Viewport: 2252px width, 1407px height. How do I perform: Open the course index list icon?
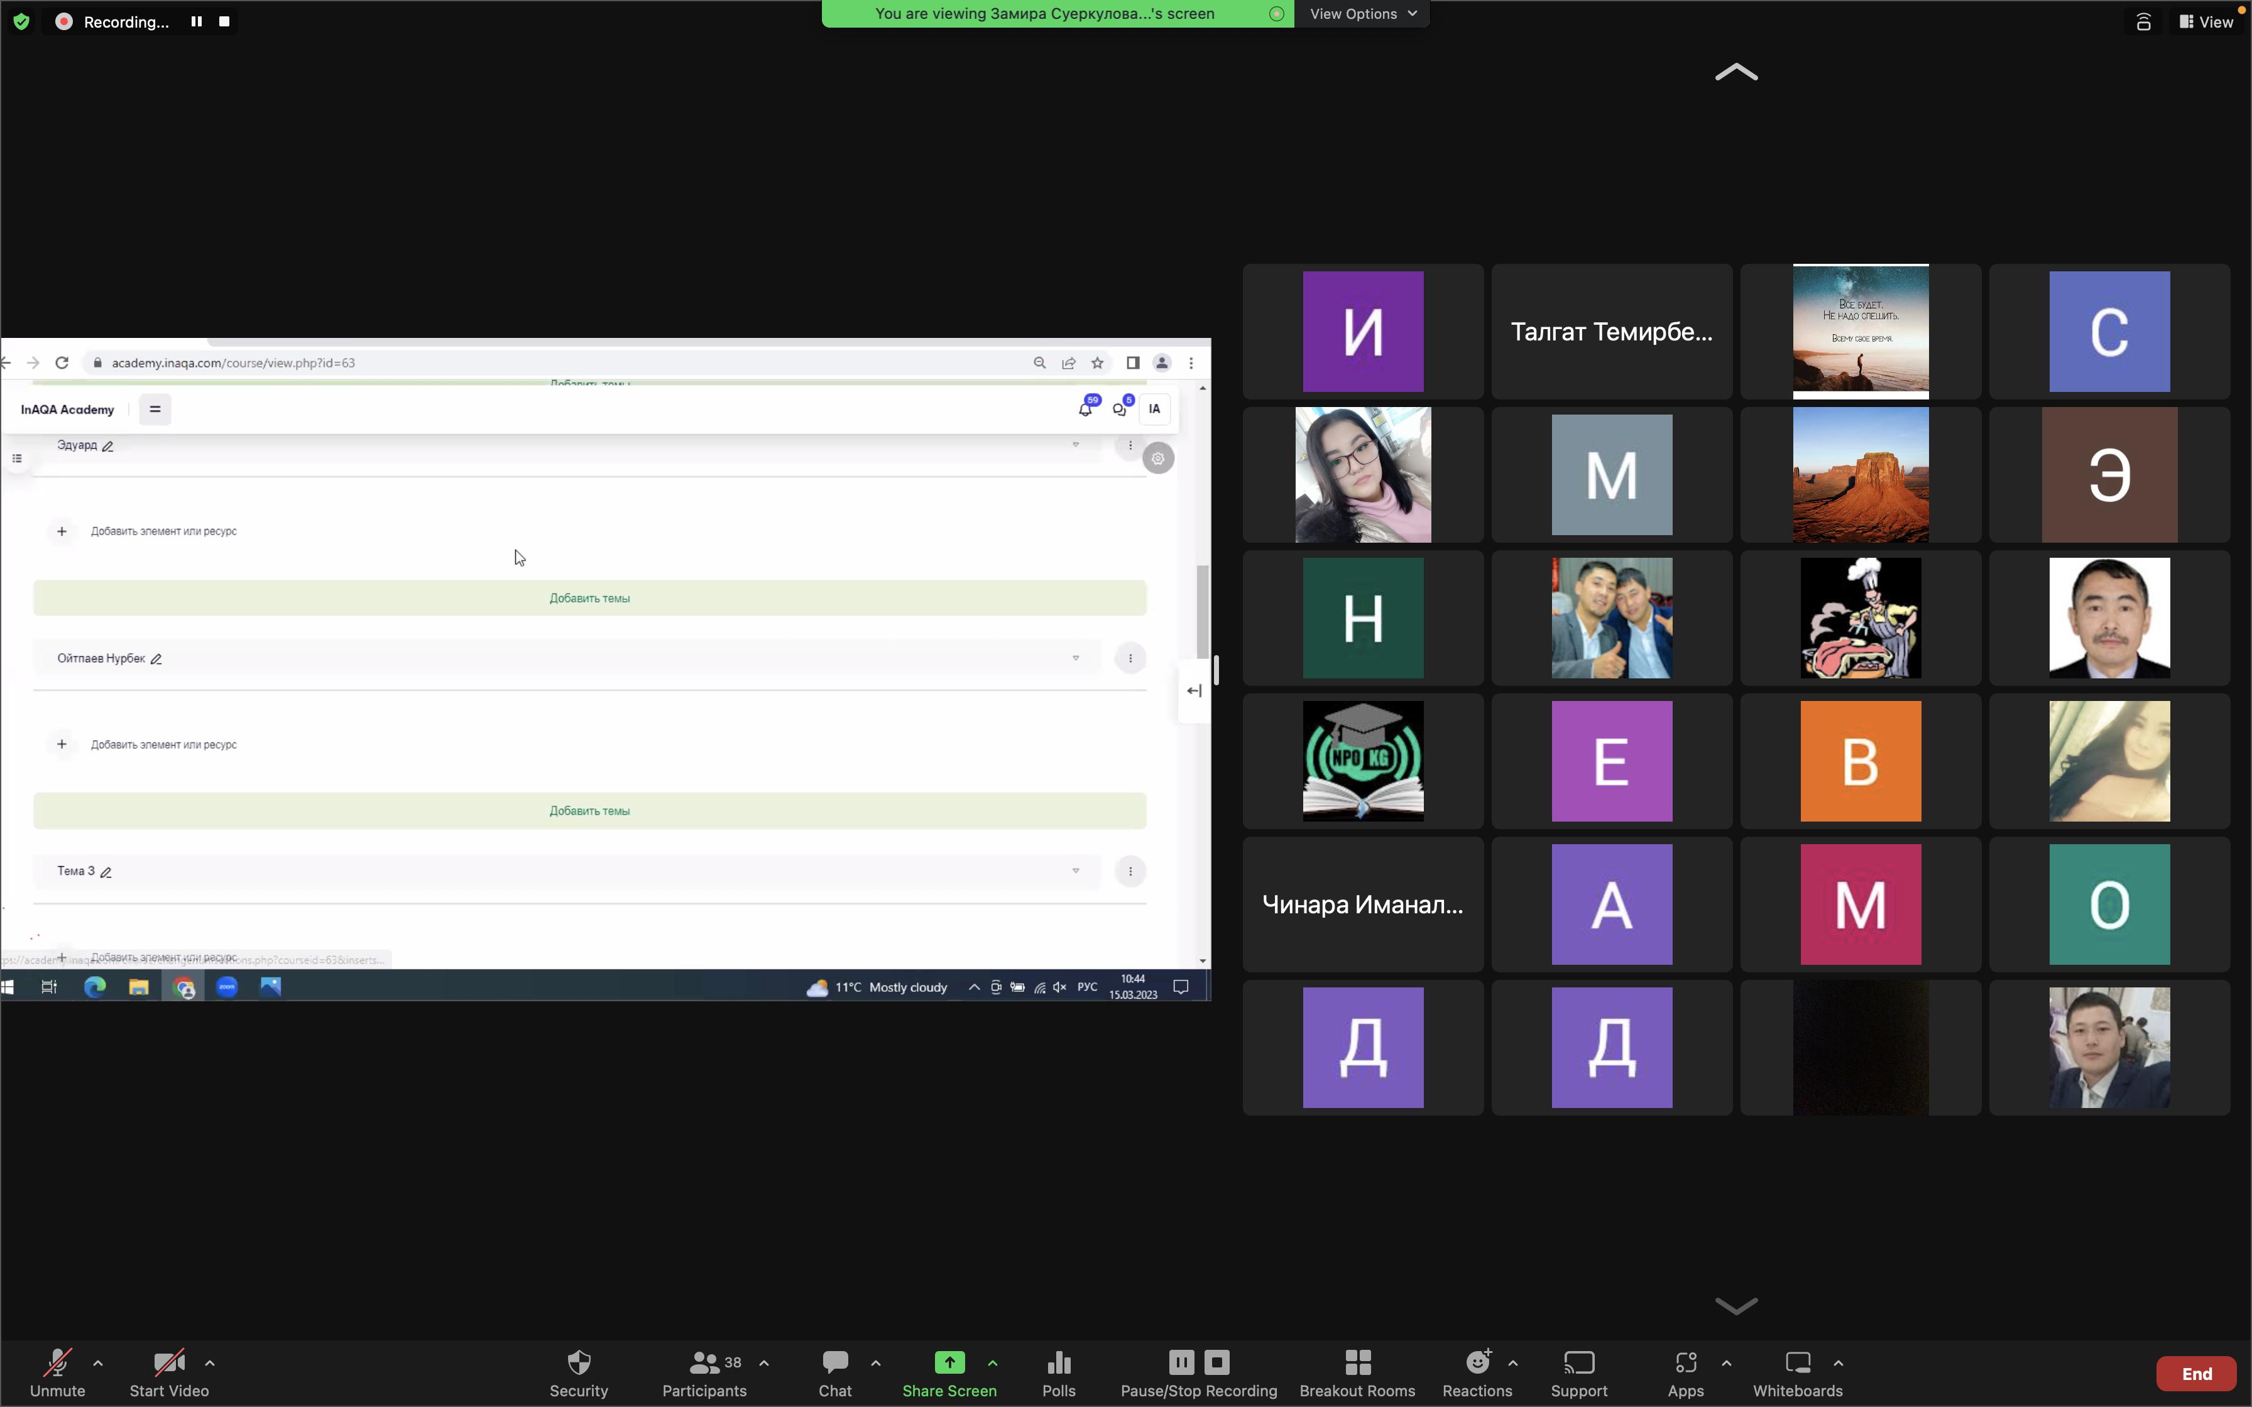tap(17, 459)
